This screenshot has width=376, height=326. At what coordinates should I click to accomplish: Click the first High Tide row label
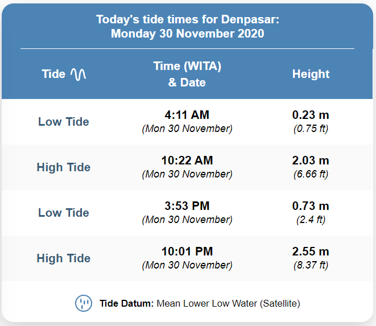pos(64,167)
